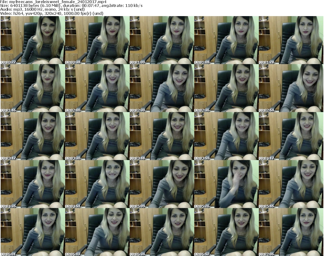This screenshot has height=256, width=324.
Task: Click the thumbnail stamped 00:01:28
Action: tap(291, 40)
